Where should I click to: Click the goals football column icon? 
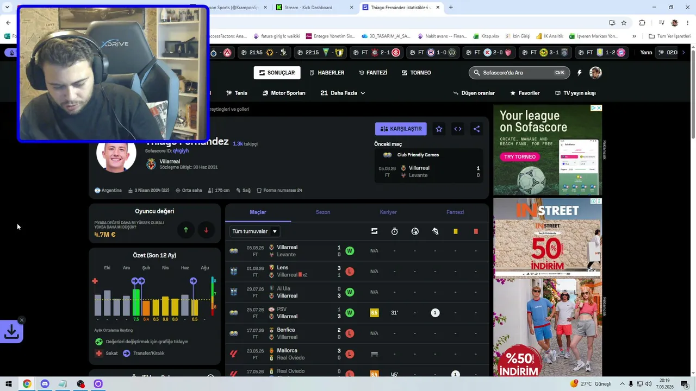(x=415, y=231)
